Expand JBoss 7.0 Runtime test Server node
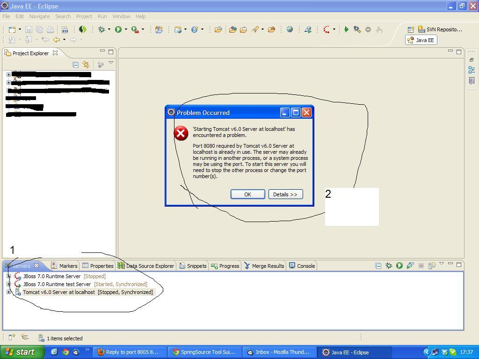479x359 pixels. [x=8, y=284]
